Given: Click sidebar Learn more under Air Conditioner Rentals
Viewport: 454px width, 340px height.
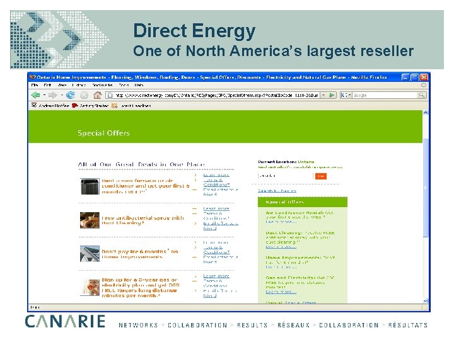Looking at the screenshot, I should 281,222.
